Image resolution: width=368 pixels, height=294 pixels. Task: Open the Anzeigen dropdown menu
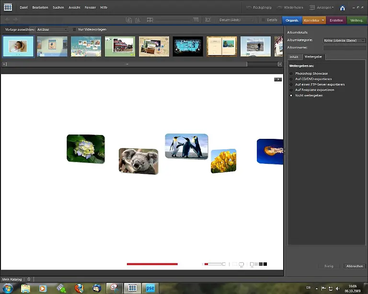(322, 8)
